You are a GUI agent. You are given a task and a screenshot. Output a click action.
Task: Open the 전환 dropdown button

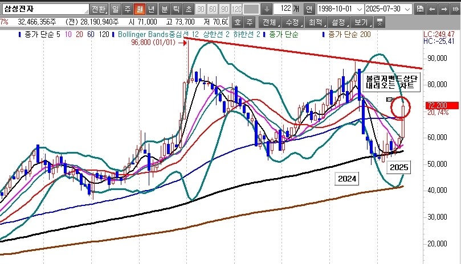[x=99, y=9]
